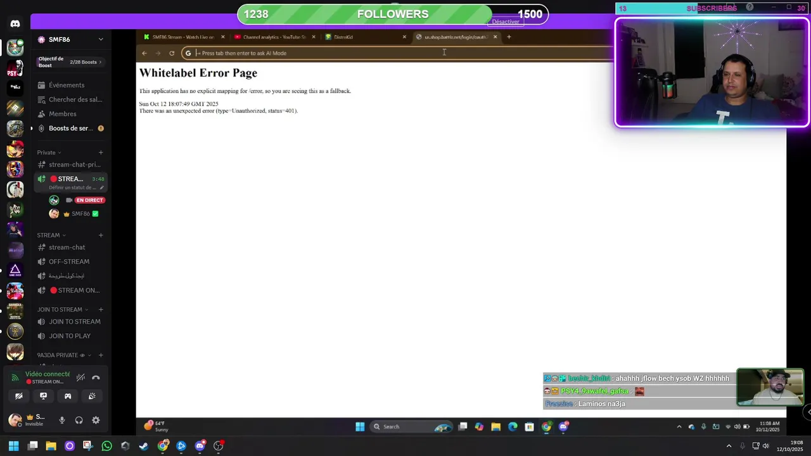Open the 19:08 clock on the bottom taskbar
The height and width of the screenshot is (456, 811).
790,446
